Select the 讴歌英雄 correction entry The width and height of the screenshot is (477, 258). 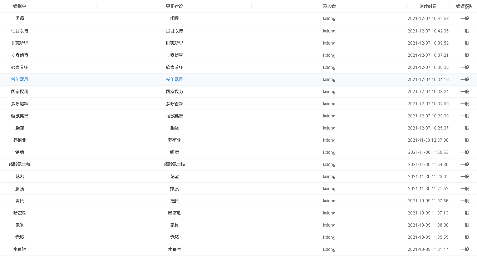click(174, 116)
